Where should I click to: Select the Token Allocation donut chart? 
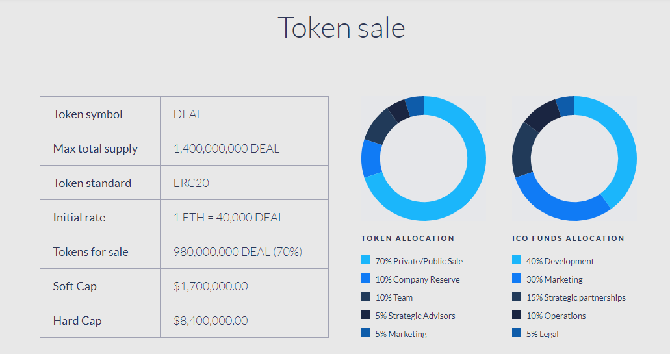click(x=424, y=158)
